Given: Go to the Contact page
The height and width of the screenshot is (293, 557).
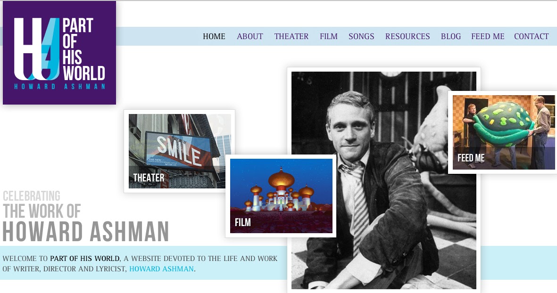Looking at the screenshot, I should [x=532, y=36].
